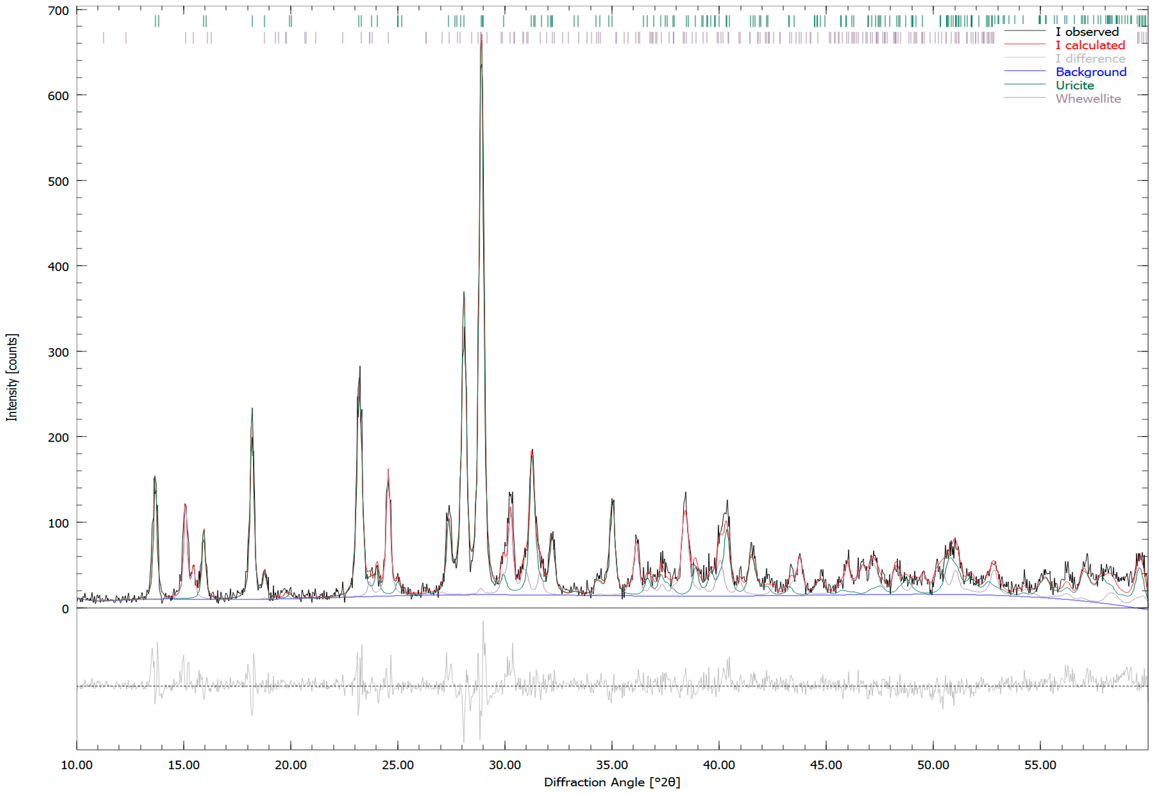This screenshot has width=1153, height=794.
Task: Click the 'I difference' legend label
Action: [x=1090, y=59]
